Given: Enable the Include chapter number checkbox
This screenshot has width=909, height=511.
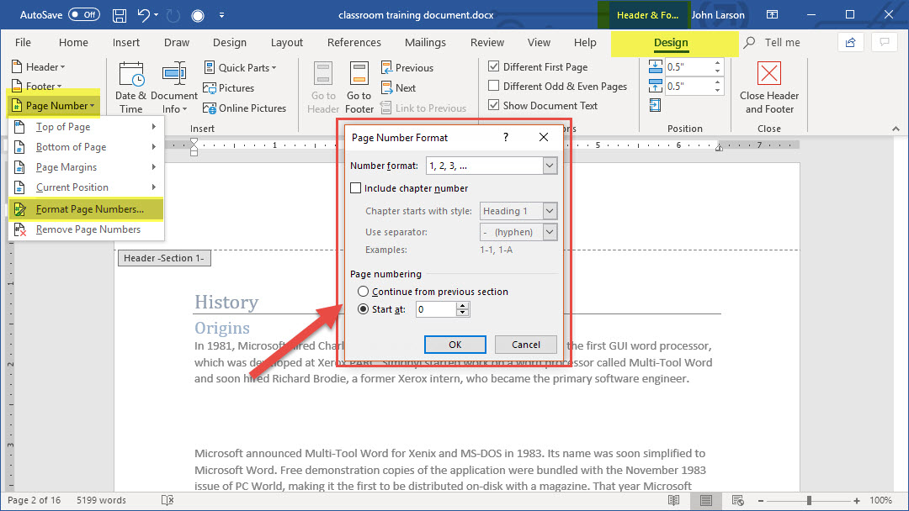Looking at the screenshot, I should point(356,188).
